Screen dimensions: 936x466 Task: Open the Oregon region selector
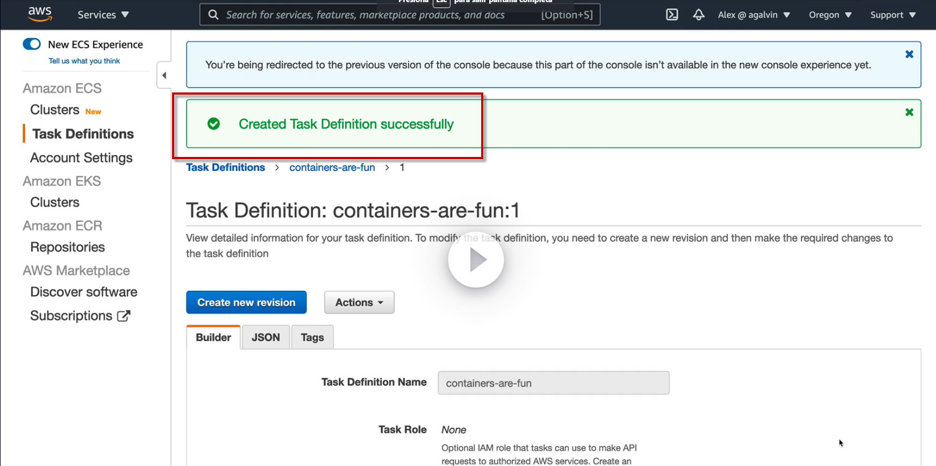tap(830, 15)
